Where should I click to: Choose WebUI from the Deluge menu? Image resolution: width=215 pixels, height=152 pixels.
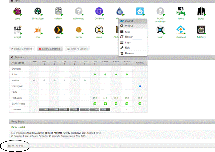(x=133, y=26)
